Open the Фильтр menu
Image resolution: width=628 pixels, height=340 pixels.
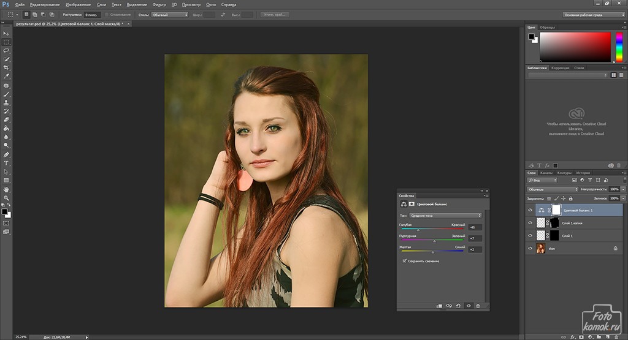(159, 5)
